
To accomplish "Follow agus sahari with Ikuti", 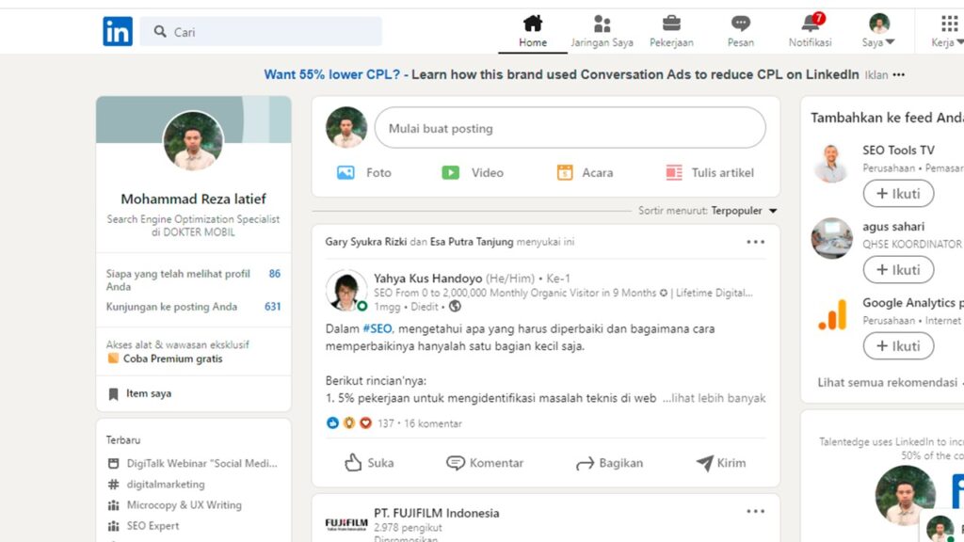I will point(898,270).
